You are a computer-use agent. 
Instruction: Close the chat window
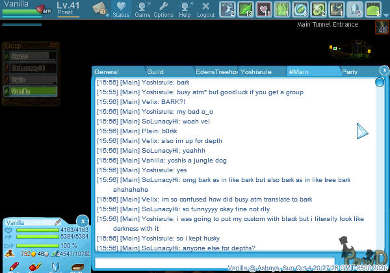(384, 70)
